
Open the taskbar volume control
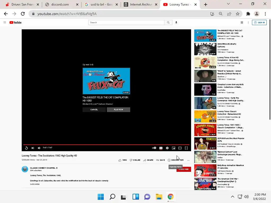coord(246,197)
